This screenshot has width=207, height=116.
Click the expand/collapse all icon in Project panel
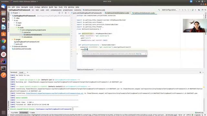(62, 13)
